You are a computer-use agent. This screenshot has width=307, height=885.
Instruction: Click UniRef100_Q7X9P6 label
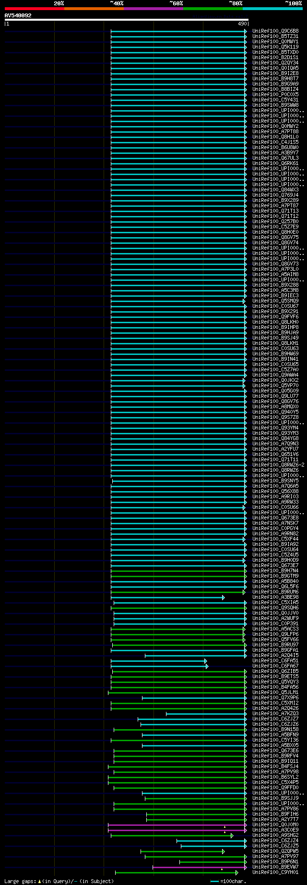tap(275, 697)
